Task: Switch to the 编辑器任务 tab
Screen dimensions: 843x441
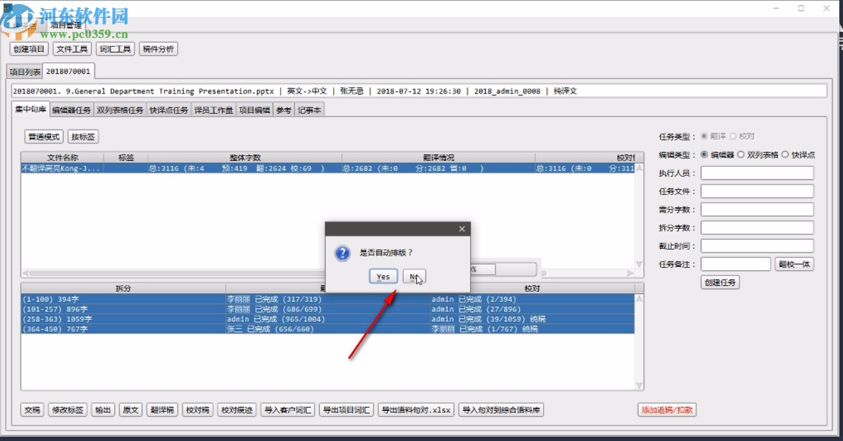Action: [71, 110]
